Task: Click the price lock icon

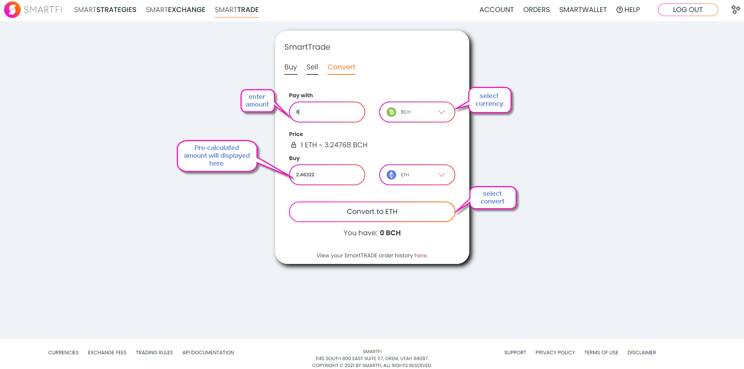Action: 294,145
